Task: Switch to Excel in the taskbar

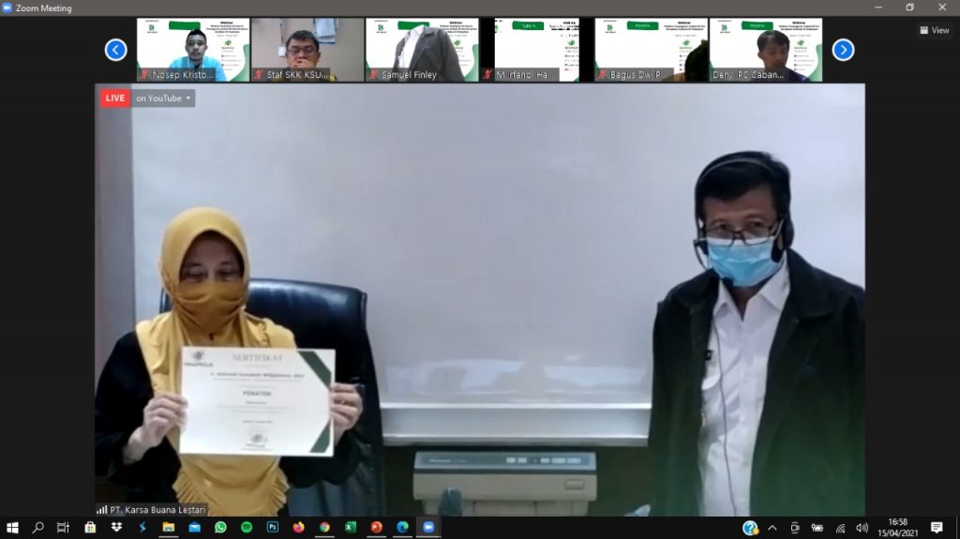Action: [350, 528]
